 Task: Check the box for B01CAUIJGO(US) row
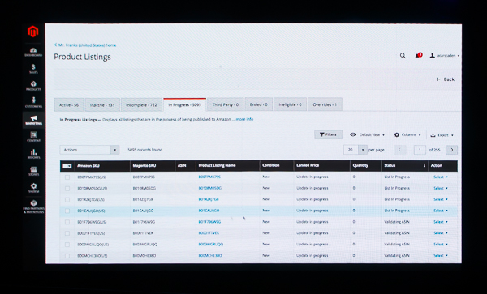[x=67, y=211]
